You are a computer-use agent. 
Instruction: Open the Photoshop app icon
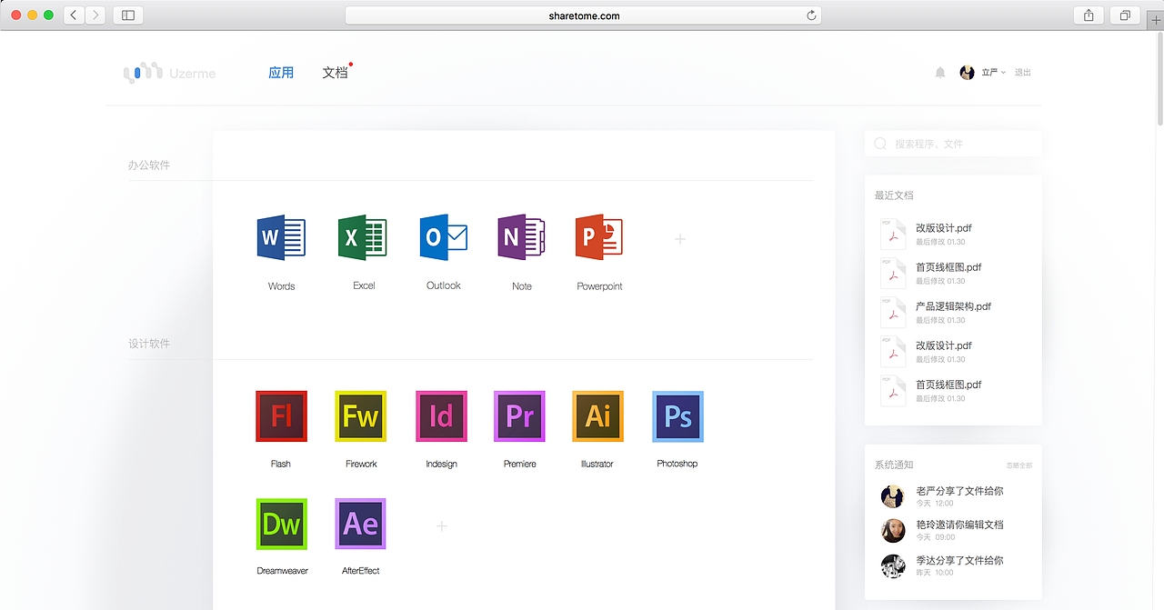click(x=677, y=416)
